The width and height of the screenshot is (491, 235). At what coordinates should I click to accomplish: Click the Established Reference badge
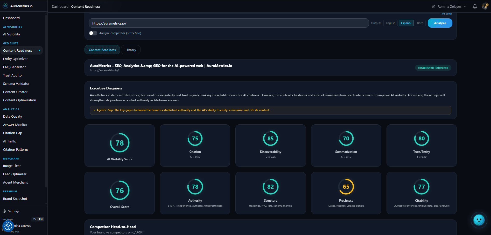pyautogui.click(x=433, y=68)
